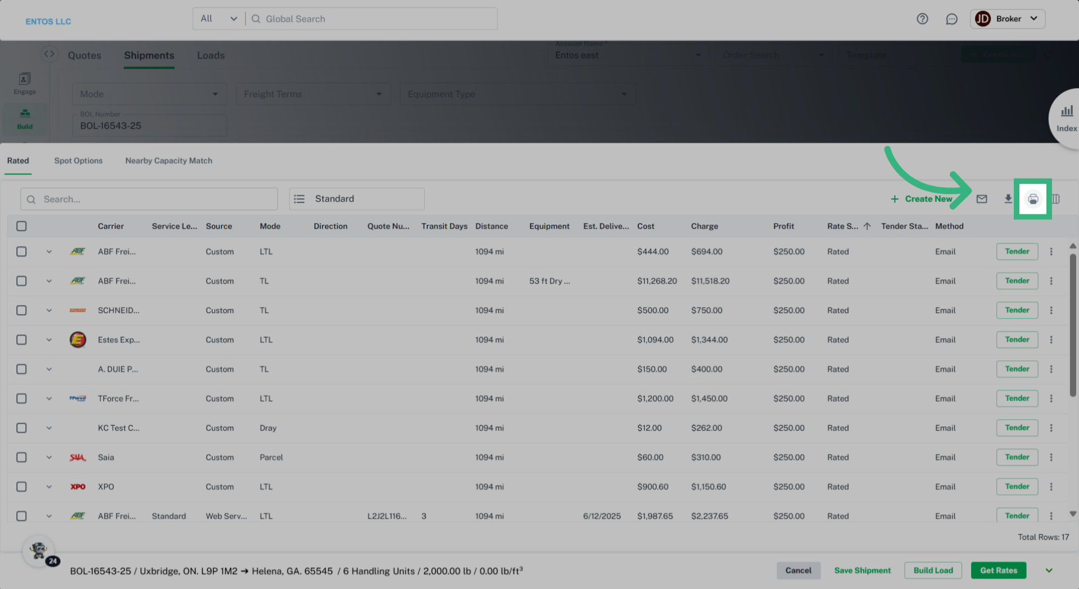Select the Build icon in the sidebar
The width and height of the screenshot is (1079, 589).
pos(24,119)
